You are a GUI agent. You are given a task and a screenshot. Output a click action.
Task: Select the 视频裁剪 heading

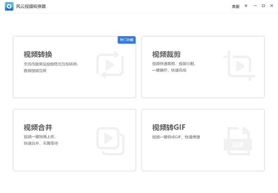(170, 54)
